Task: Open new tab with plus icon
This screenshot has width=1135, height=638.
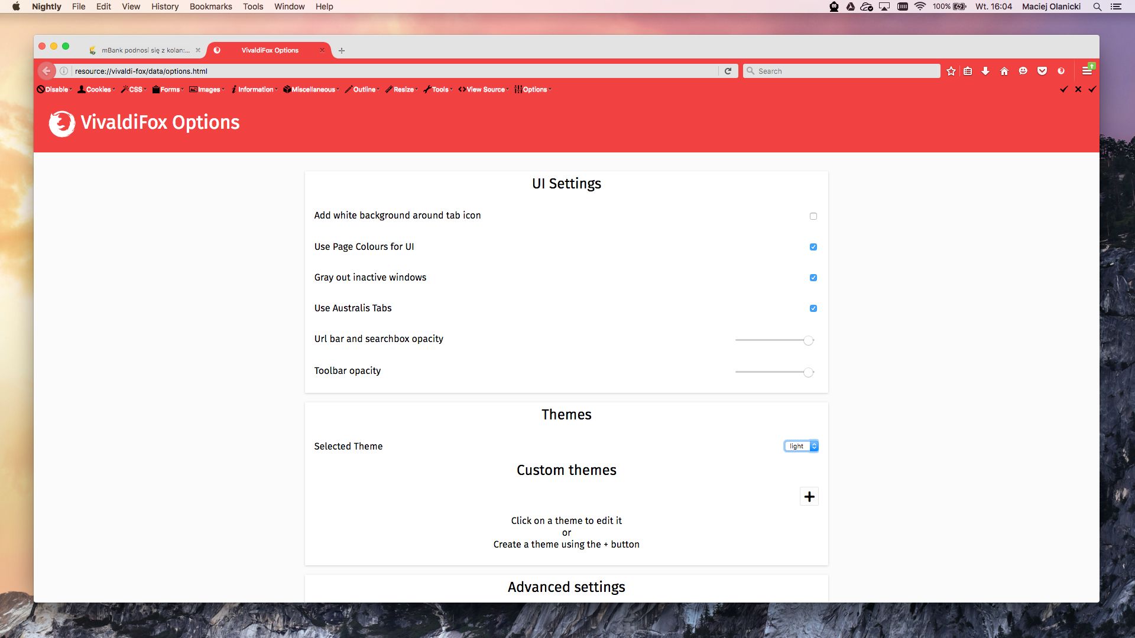Action: click(x=342, y=50)
